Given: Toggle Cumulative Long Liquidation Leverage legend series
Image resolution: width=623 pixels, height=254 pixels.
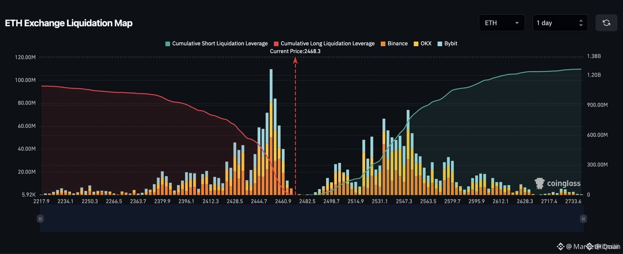Looking at the screenshot, I should coord(324,44).
